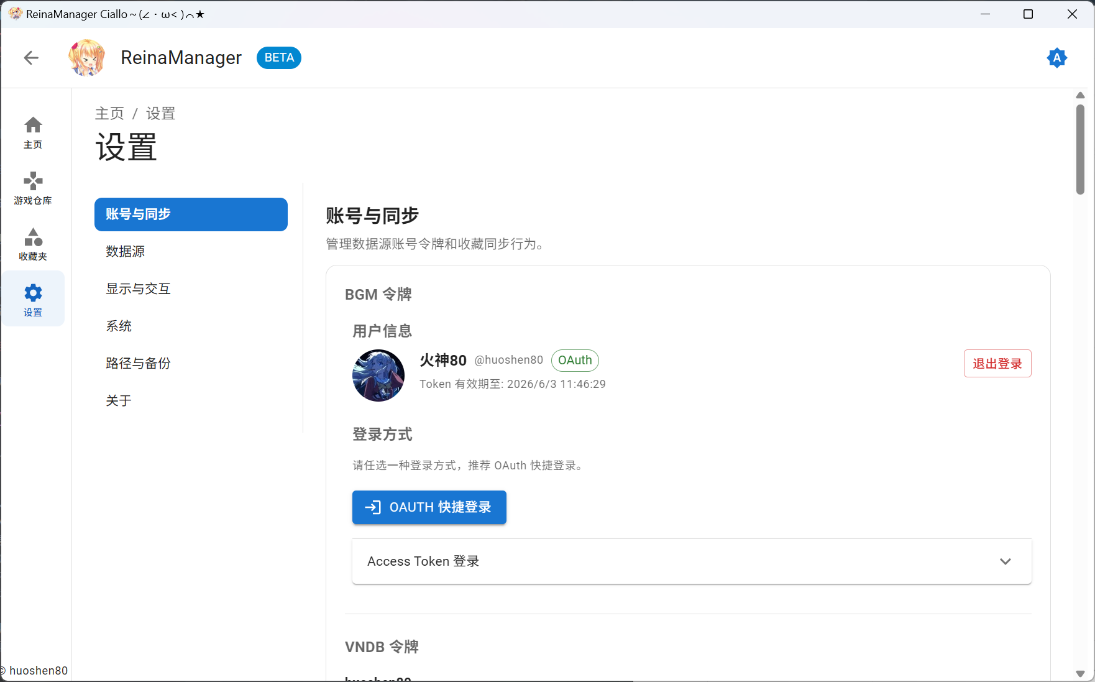Maximize the ReinaManager window

pyautogui.click(x=1029, y=14)
